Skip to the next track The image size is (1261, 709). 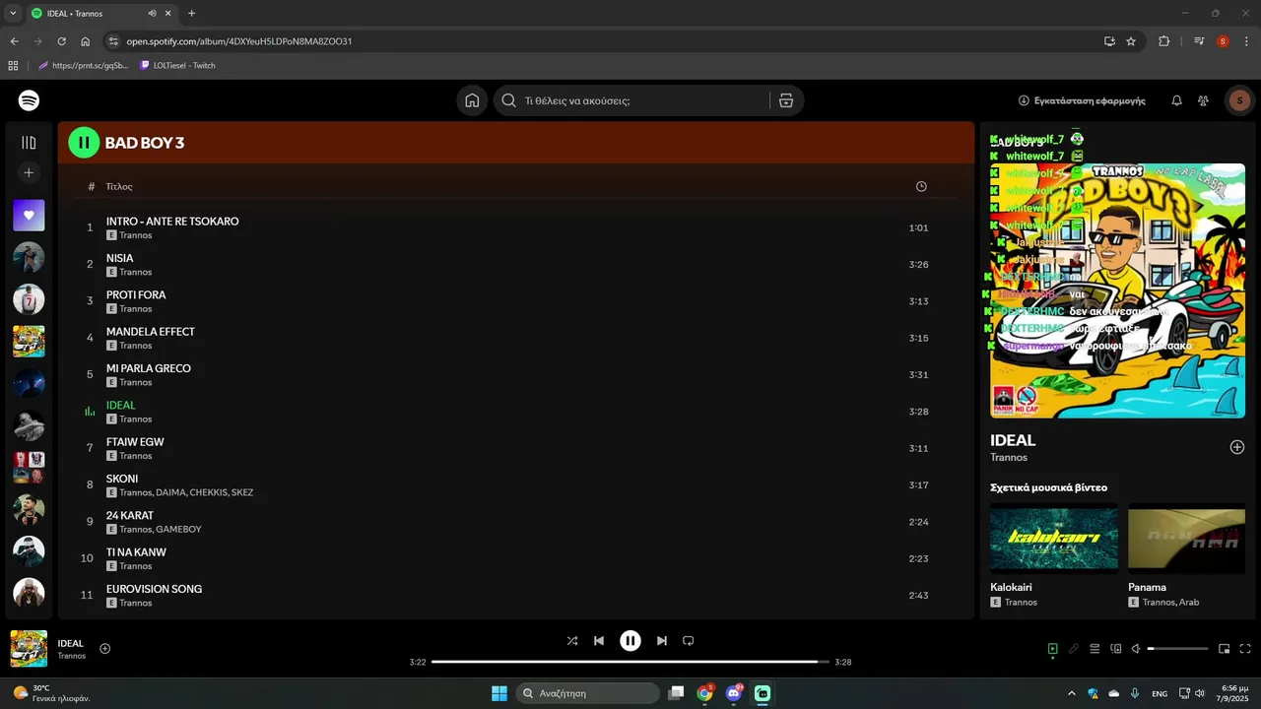pos(662,641)
